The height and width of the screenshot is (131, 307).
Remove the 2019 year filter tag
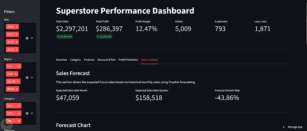pos(17,49)
